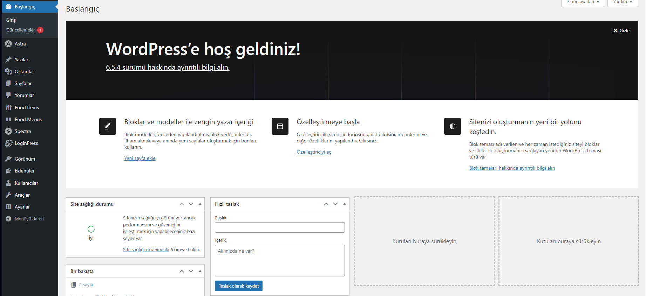Focus the Başlık input field
This screenshot has height=296, width=646.
pos(280,227)
